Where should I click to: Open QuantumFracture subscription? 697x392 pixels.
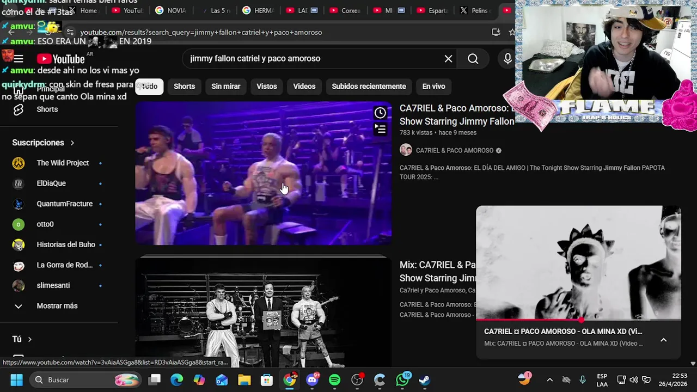[57, 204]
